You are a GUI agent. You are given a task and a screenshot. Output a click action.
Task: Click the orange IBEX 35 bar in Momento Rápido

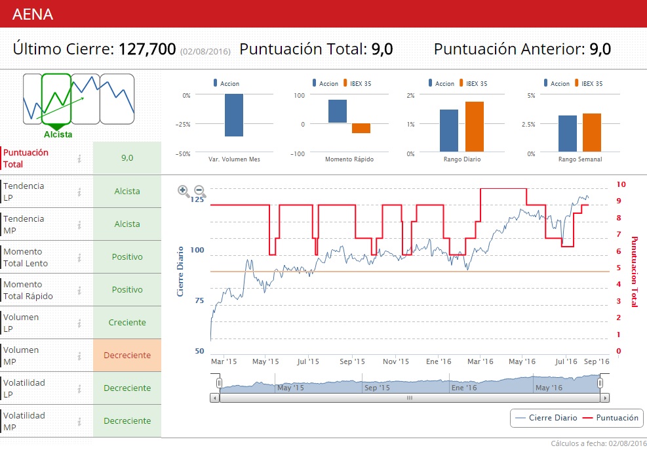tap(361, 128)
